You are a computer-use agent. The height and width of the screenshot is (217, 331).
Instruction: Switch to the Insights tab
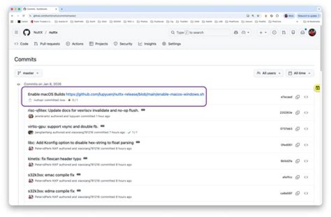[147, 44]
